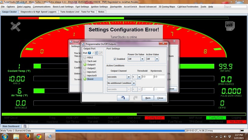Open the No additional Condition dropdown
Image resolution: width=248 pixels, height=140 pixels.
coord(121,83)
